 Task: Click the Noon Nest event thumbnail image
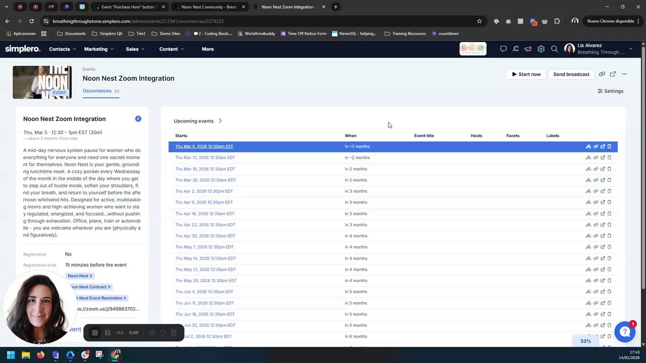coord(42,82)
